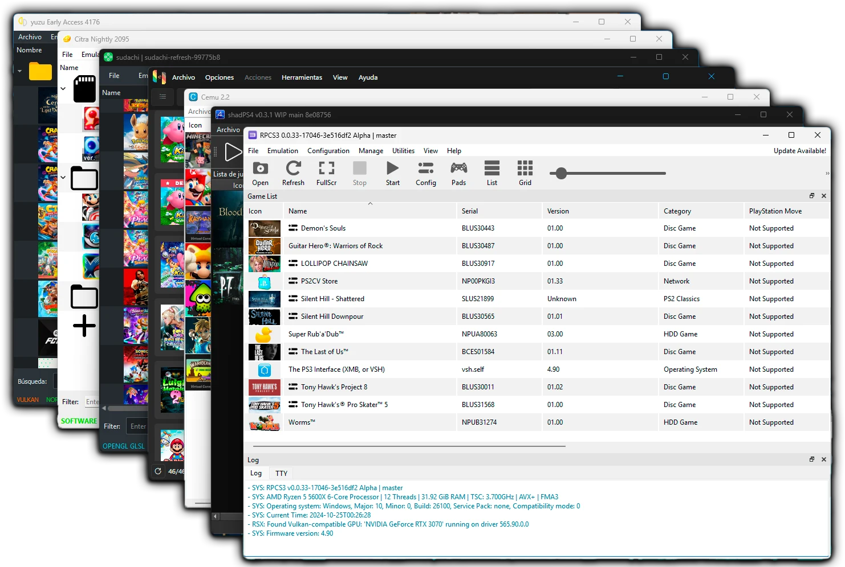The image size is (845, 567).
Task: Select the Log tab
Action: point(256,473)
